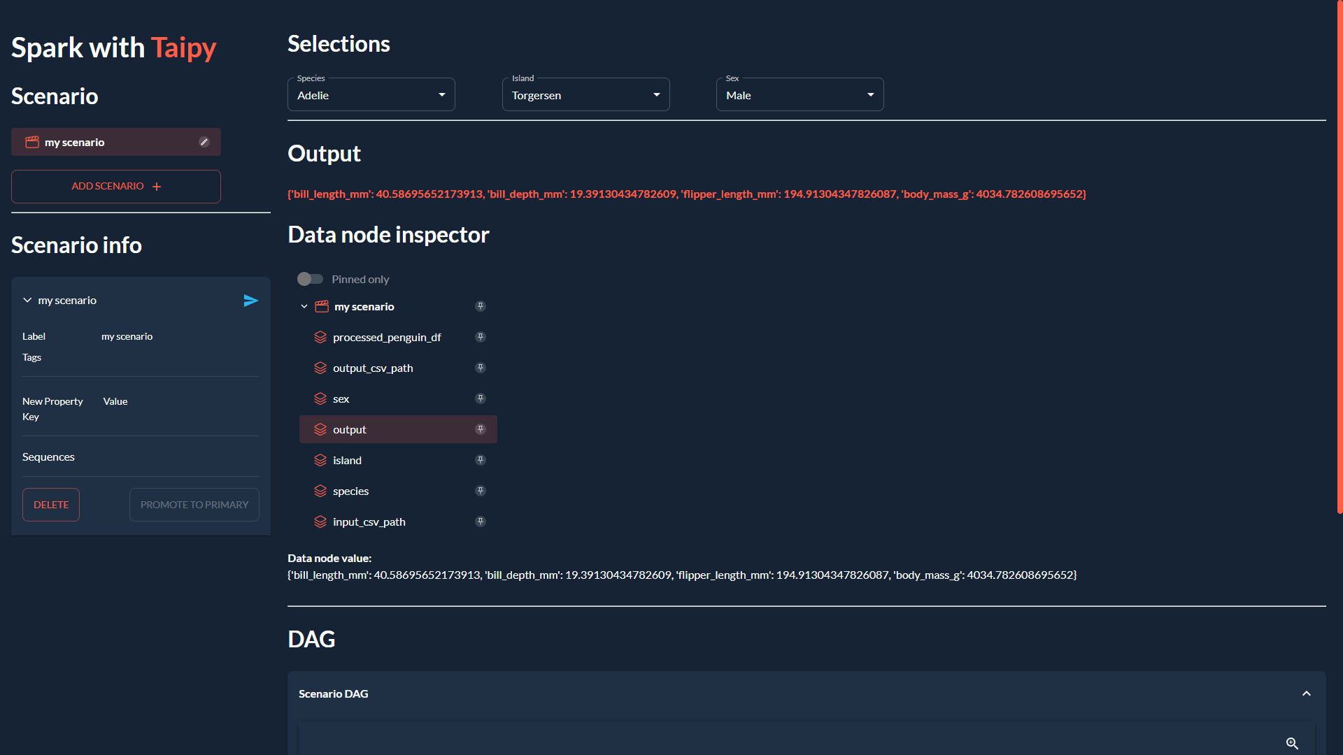Expand the Sequences section
This screenshot has width=1343, height=755.
click(x=48, y=456)
